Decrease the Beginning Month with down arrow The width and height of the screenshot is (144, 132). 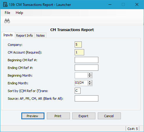click(90, 76)
